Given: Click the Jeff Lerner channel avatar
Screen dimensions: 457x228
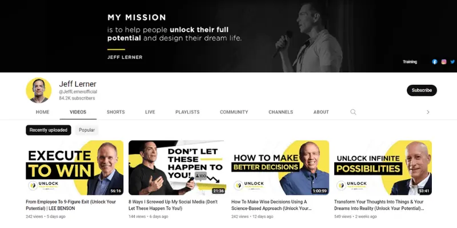Looking at the screenshot, I should pyautogui.click(x=38, y=90).
